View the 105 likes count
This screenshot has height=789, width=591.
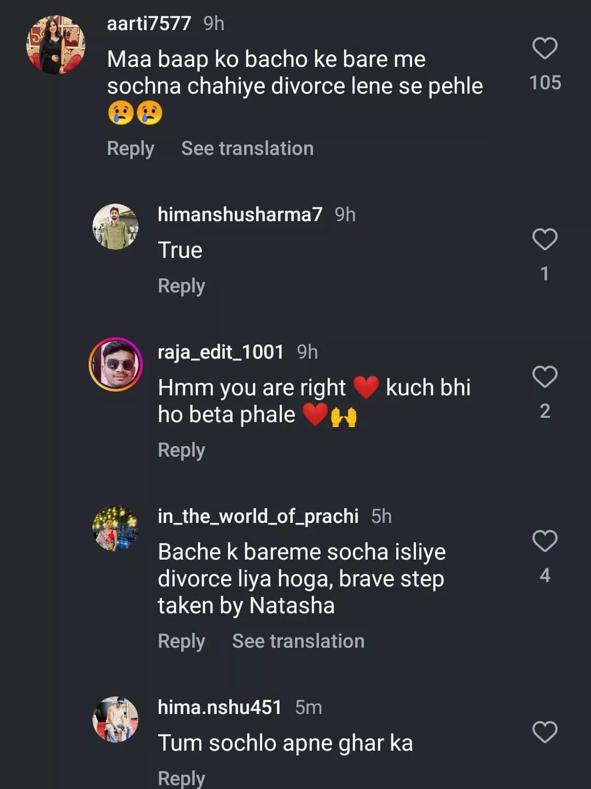click(x=545, y=83)
